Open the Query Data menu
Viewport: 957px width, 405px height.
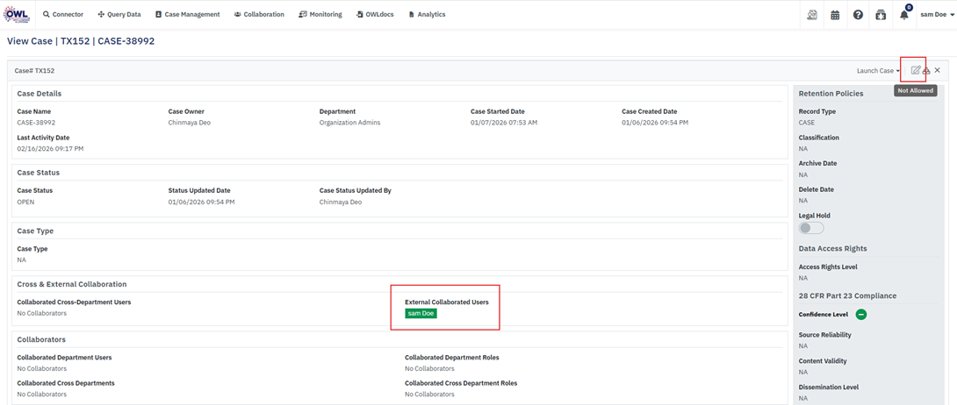point(119,15)
